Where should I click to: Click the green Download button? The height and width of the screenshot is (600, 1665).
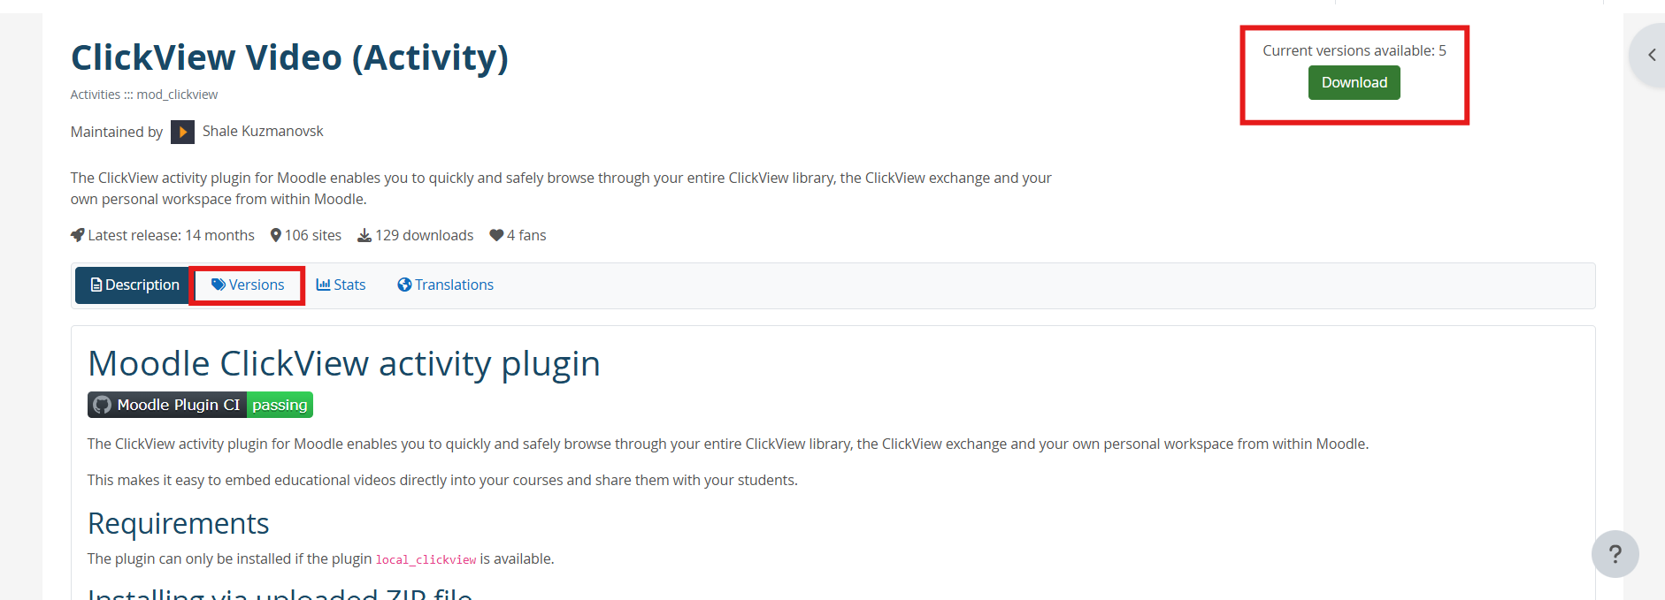pyautogui.click(x=1354, y=82)
